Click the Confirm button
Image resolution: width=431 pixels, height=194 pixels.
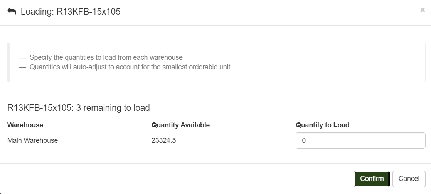[x=372, y=179]
